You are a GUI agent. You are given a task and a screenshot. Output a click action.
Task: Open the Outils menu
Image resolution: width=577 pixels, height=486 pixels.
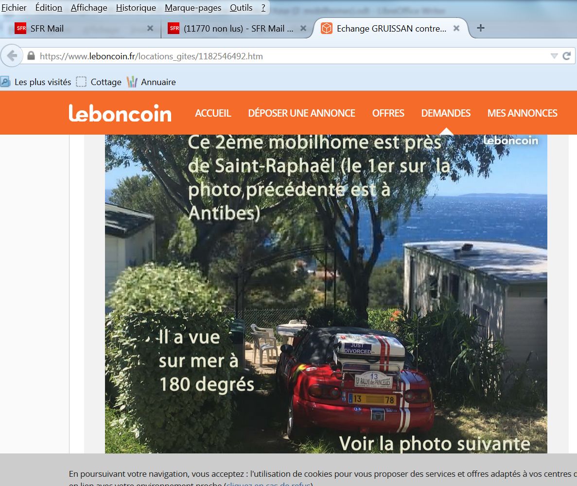click(241, 8)
